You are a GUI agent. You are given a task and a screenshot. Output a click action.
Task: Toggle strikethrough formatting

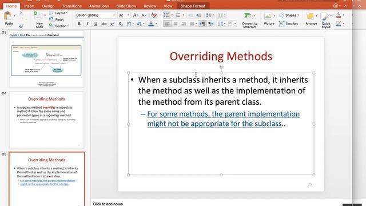tap(104, 24)
